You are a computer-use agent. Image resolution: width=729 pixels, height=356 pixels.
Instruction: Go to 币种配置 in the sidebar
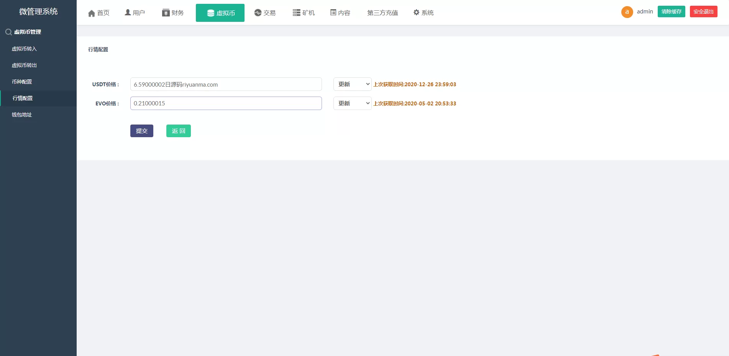[x=22, y=82]
